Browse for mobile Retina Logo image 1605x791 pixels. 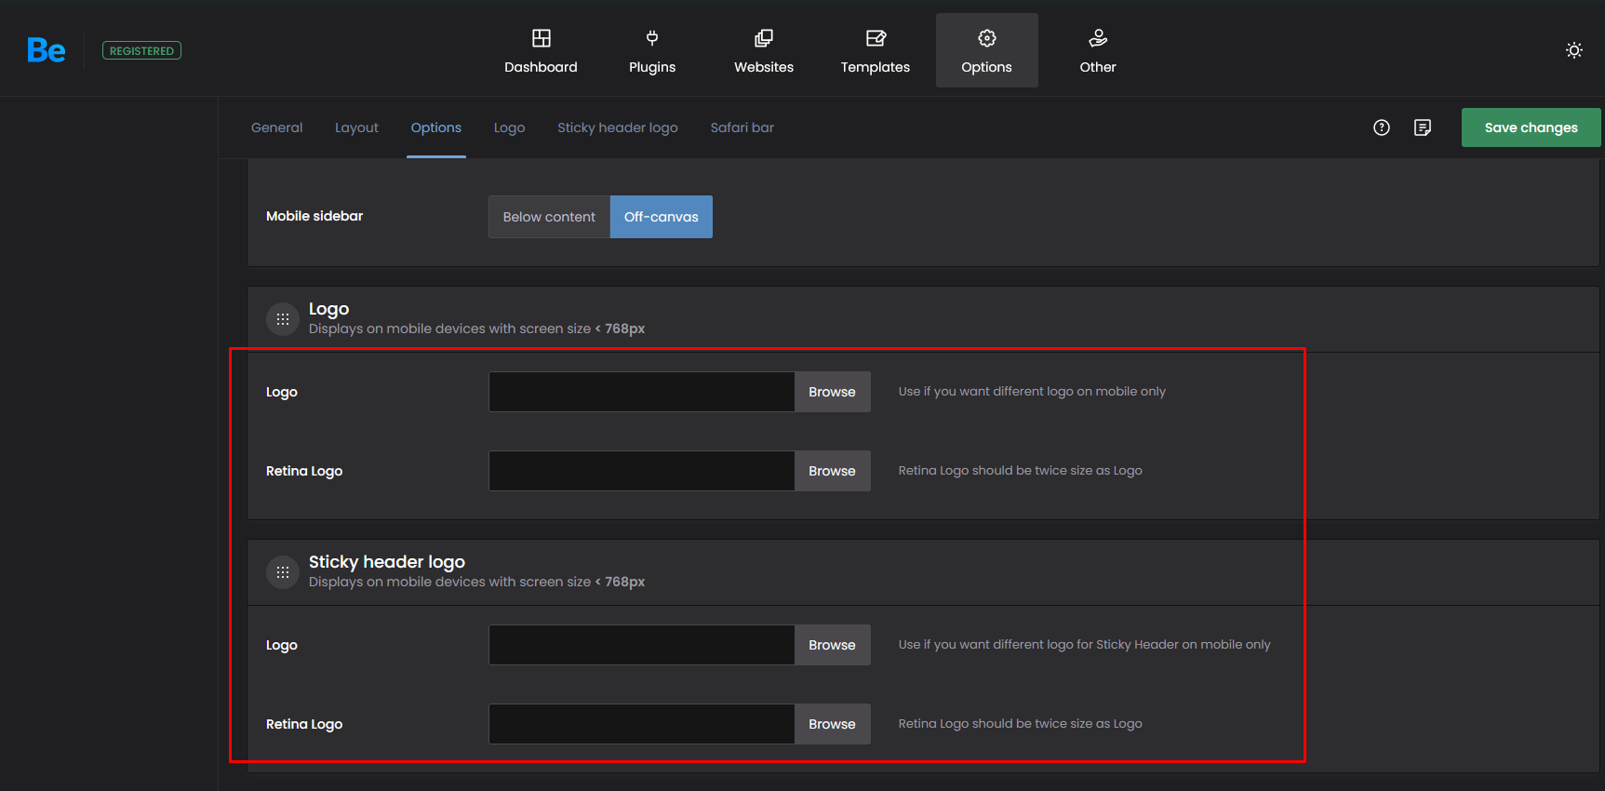[x=832, y=471]
